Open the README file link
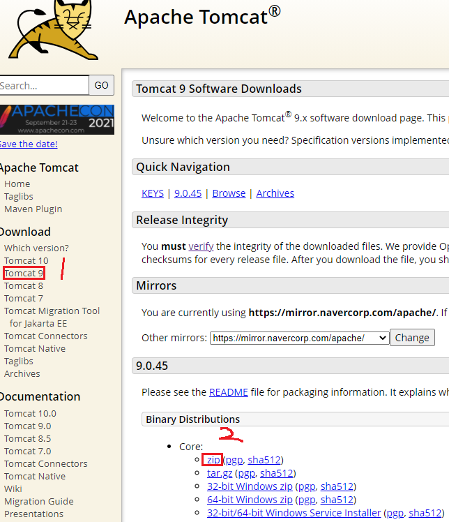This screenshot has width=449, height=522. pyautogui.click(x=229, y=392)
